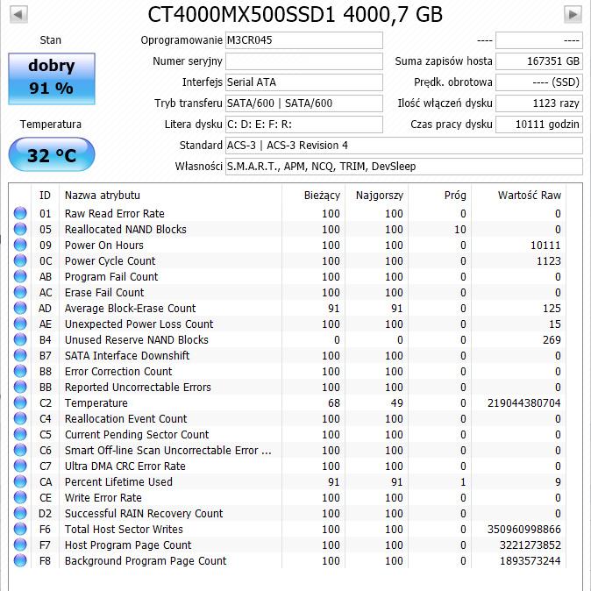Viewport: 591px width, 591px height.
Task: Click the 32 °C temperature indicator
Action: tap(52, 154)
